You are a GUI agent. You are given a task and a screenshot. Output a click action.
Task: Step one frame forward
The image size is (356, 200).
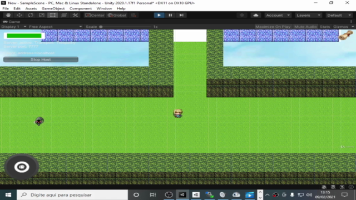tap(181, 15)
